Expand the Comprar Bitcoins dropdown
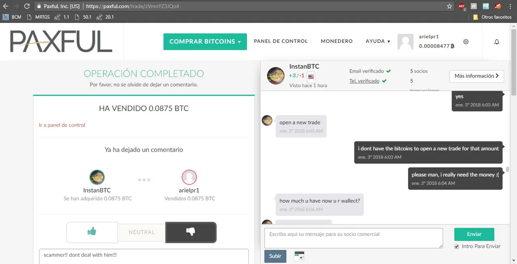This screenshot has height=264, width=517. click(x=205, y=42)
